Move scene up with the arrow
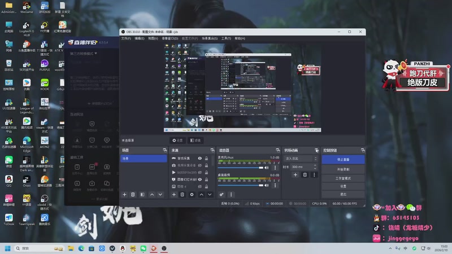The width and height of the screenshot is (452, 254). coord(152,195)
